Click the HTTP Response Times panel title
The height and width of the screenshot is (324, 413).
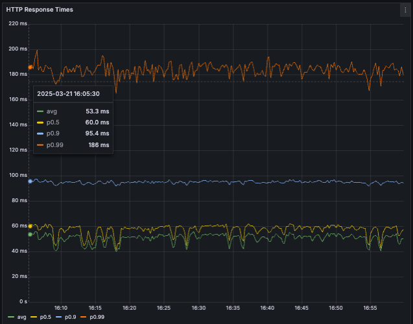40,10
